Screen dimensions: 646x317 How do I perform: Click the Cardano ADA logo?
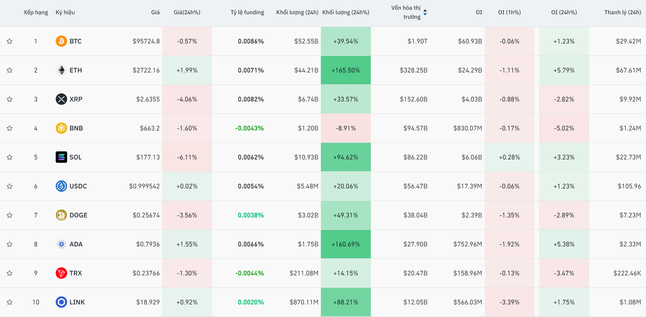61,244
